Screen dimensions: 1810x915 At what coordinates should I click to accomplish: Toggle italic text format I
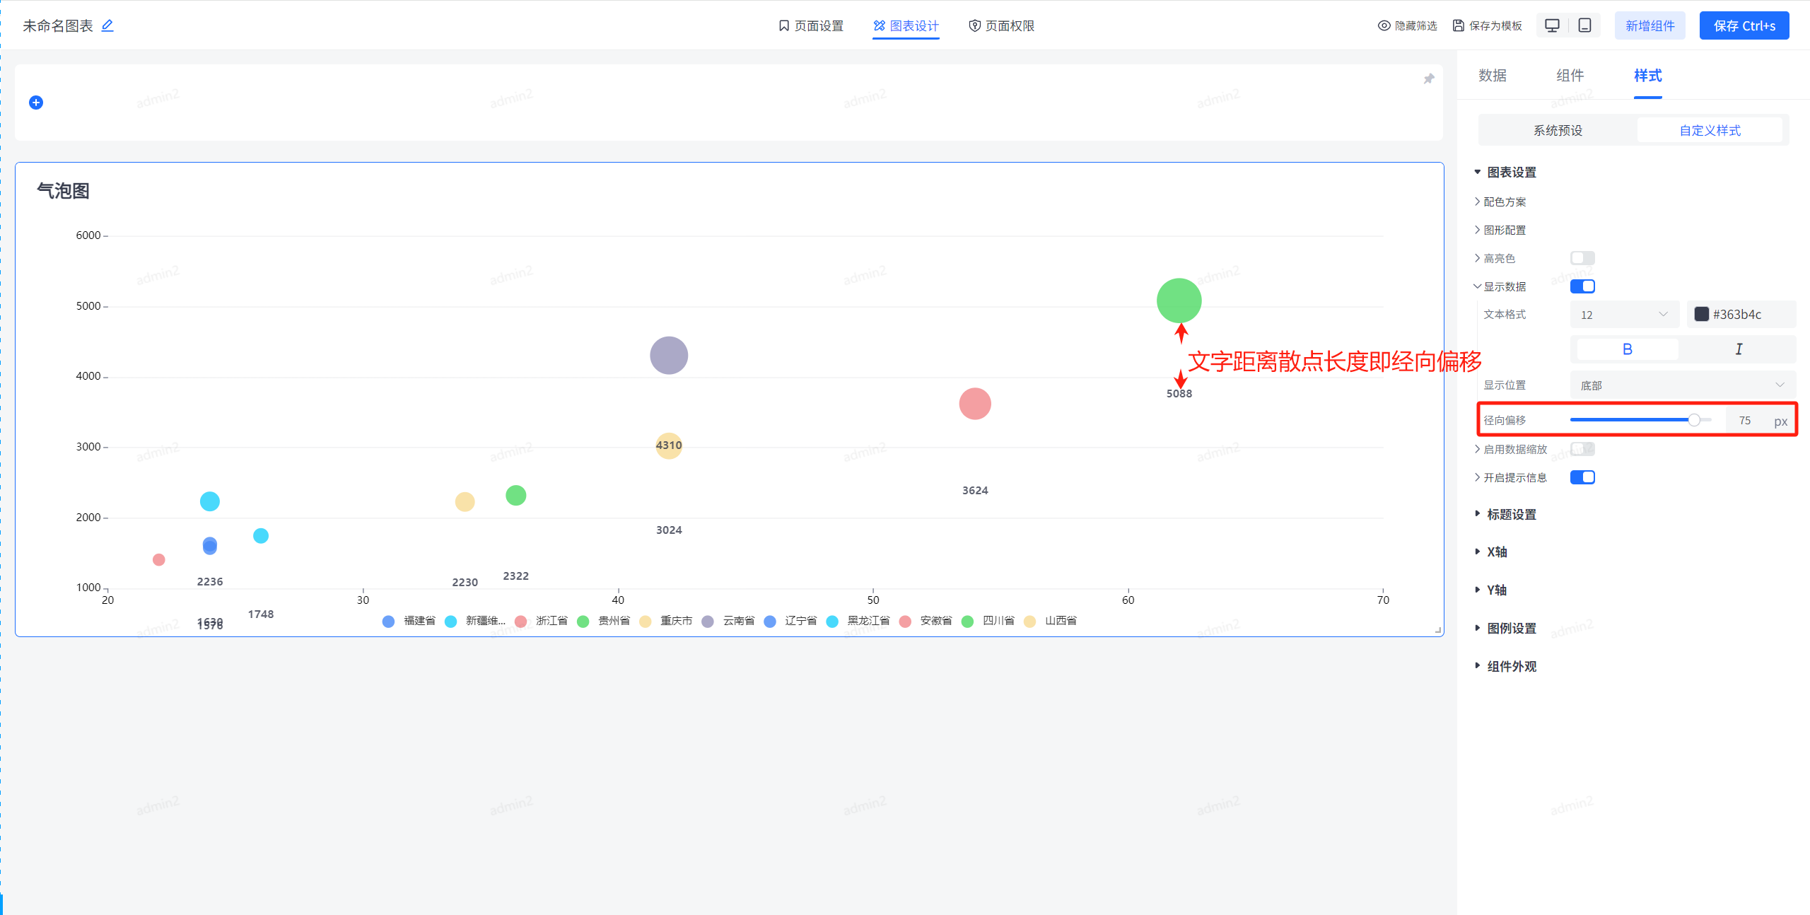coord(1739,349)
